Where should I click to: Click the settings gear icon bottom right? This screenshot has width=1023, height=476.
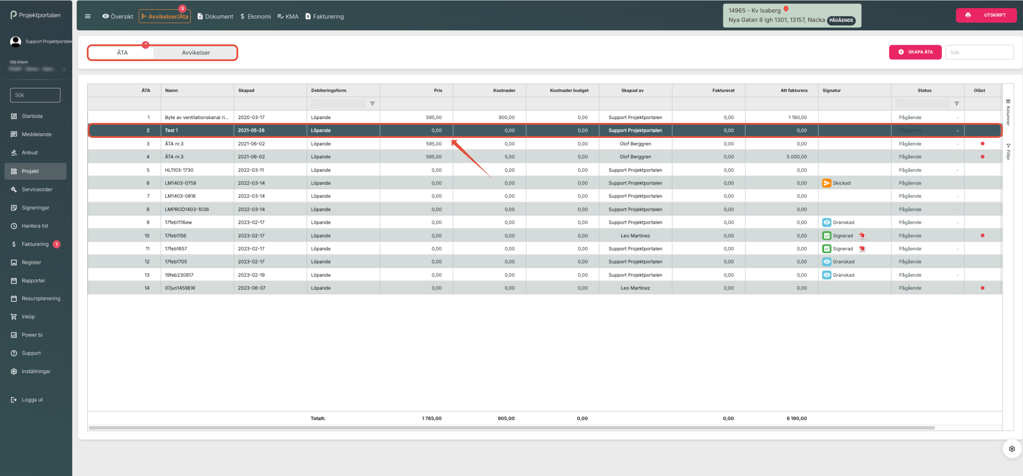(1011, 449)
